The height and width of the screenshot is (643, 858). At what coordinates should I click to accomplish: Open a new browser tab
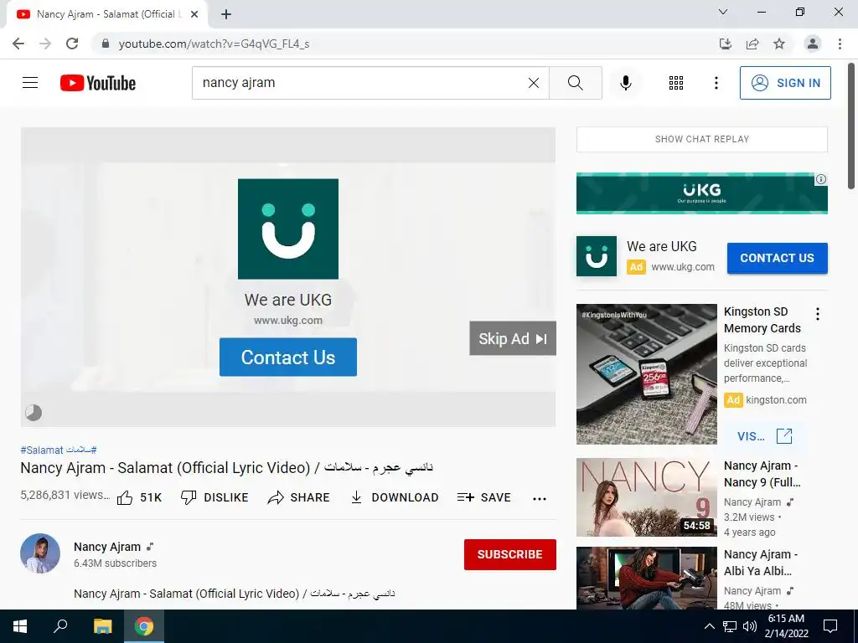226,14
